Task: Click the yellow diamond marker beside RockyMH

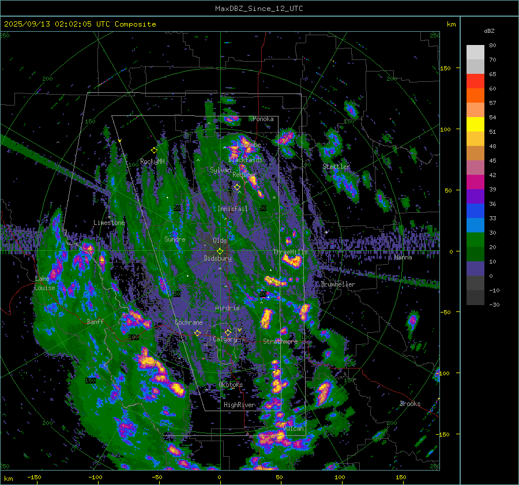Action: click(154, 151)
